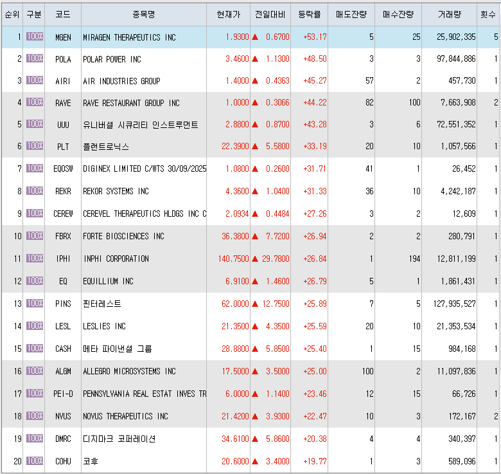Click the 100% badge in the PLT row

[35, 146]
